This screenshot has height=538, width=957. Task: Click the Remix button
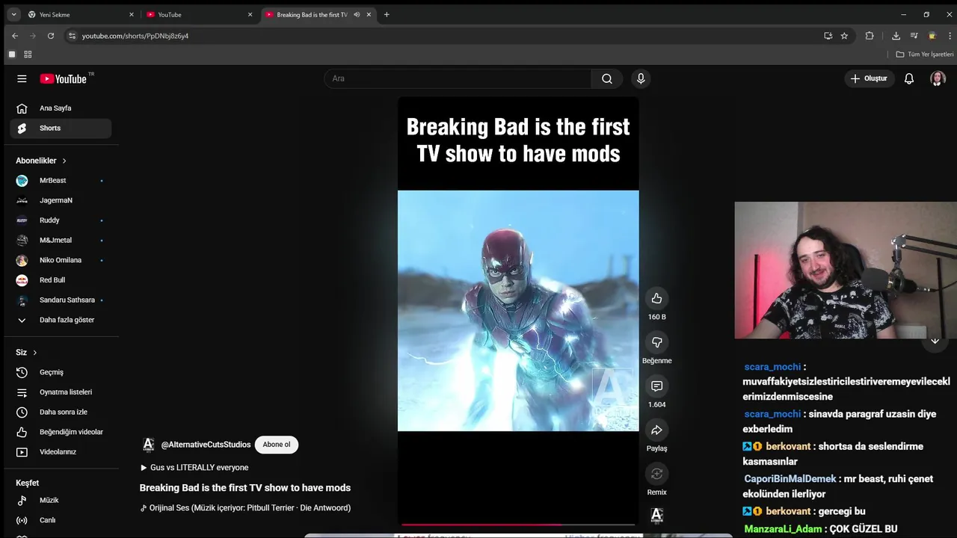coord(656,474)
